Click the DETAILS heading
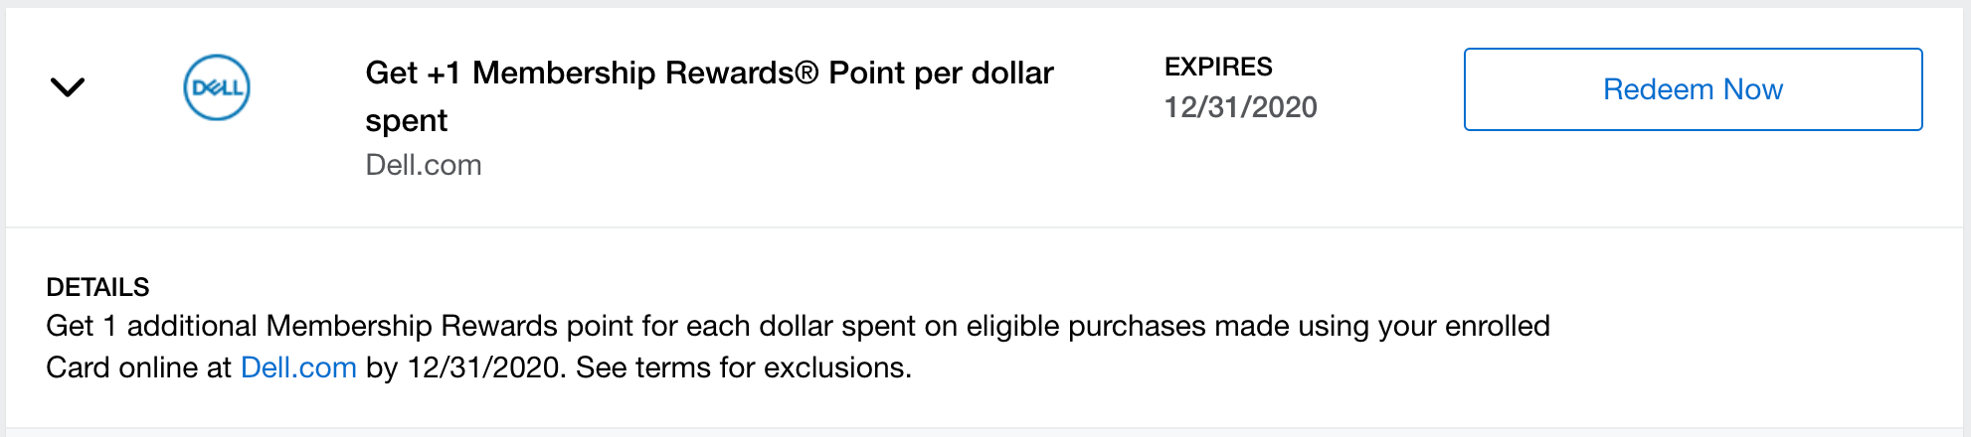The image size is (1971, 437). pyautogui.click(x=97, y=287)
